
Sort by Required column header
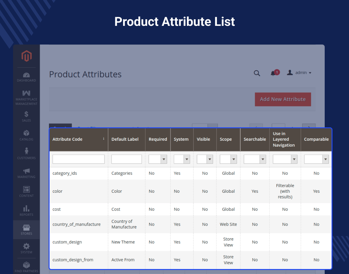(158, 139)
